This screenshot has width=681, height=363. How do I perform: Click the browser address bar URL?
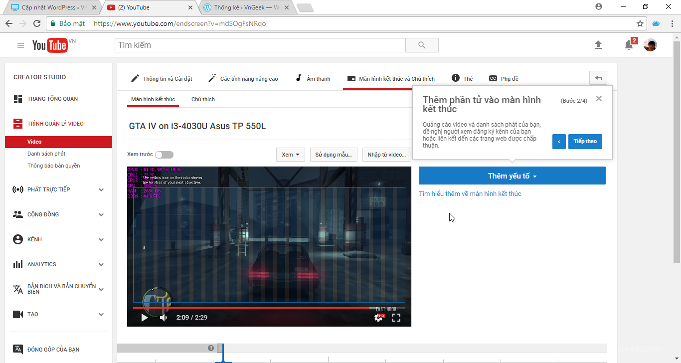coord(179,23)
